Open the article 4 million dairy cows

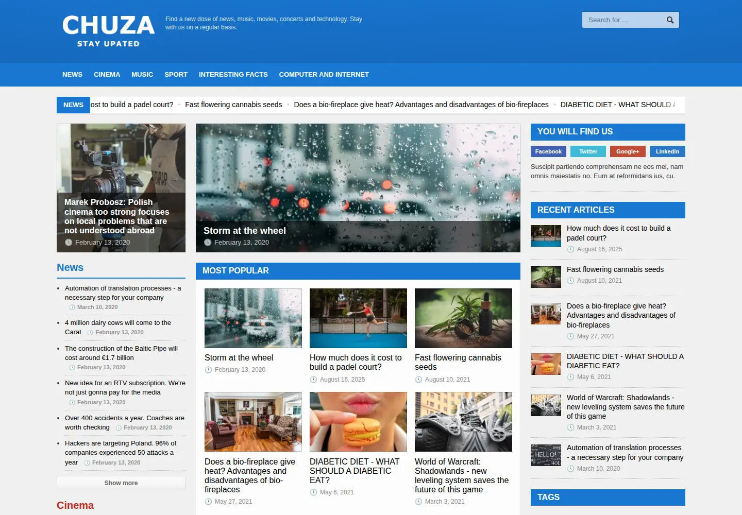118,328
